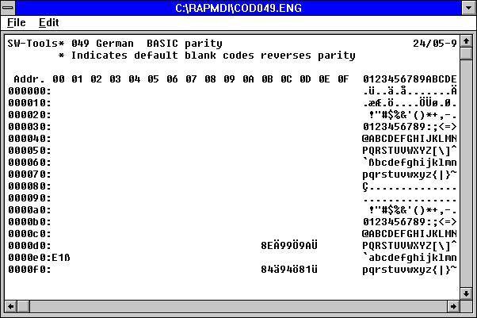Open the Edit menu
Image resolution: width=477 pixels, height=318 pixels.
[48, 22]
